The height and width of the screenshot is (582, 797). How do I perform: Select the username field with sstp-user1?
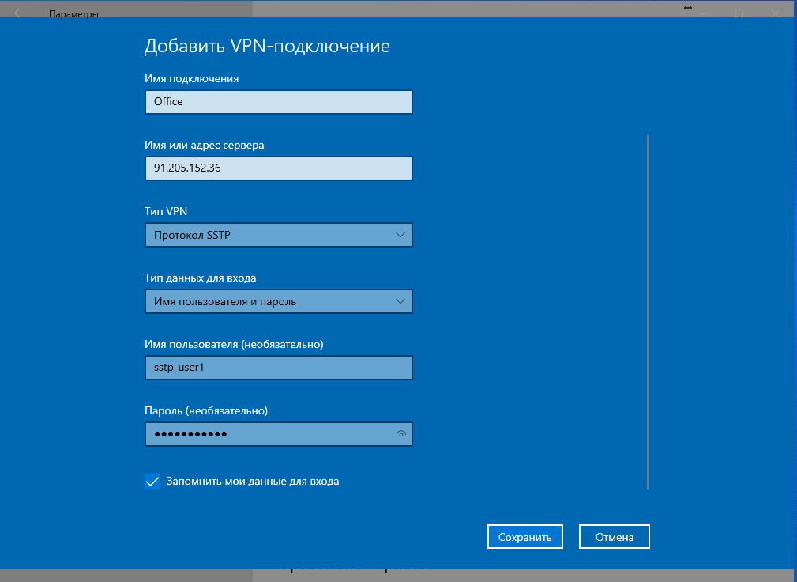[279, 368]
